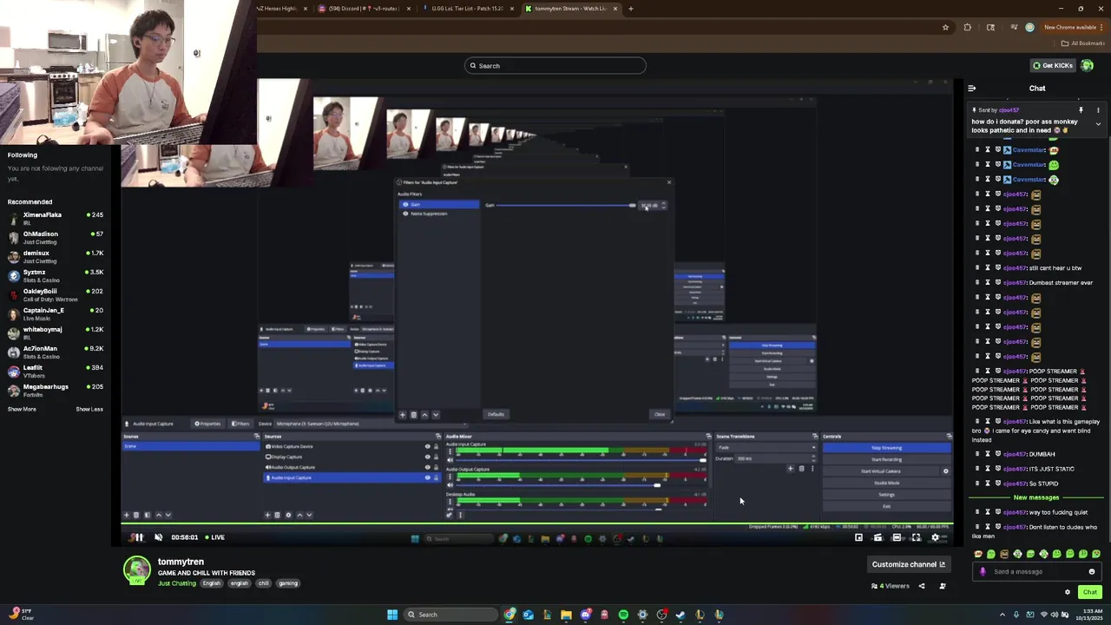This screenshot has height=625, width=1111.
Task: Open demisux recommended channel
Action: pyautogui.click(x=55, y=256)
